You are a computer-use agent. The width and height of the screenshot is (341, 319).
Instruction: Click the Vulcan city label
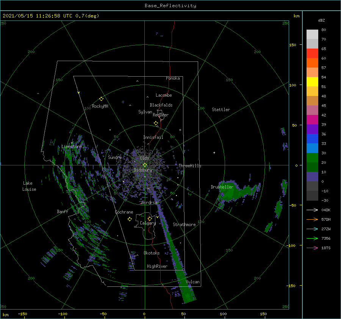[x=193, y=282]
